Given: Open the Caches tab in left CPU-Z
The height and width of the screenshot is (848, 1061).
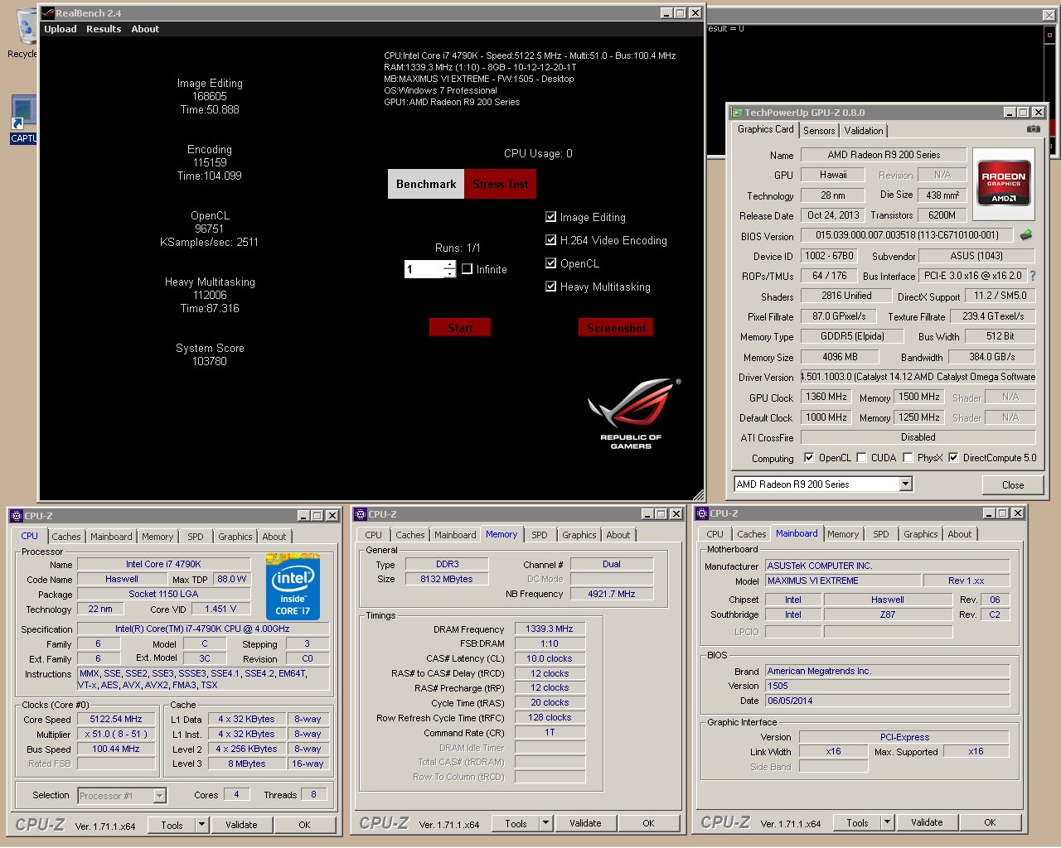Looking at the screenshot, I should [66, 537].
